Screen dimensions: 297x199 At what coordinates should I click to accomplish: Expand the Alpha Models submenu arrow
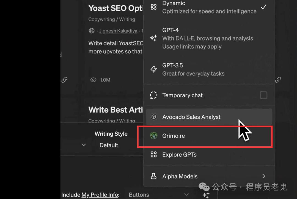pyautogui.click(x=264, y=176)
